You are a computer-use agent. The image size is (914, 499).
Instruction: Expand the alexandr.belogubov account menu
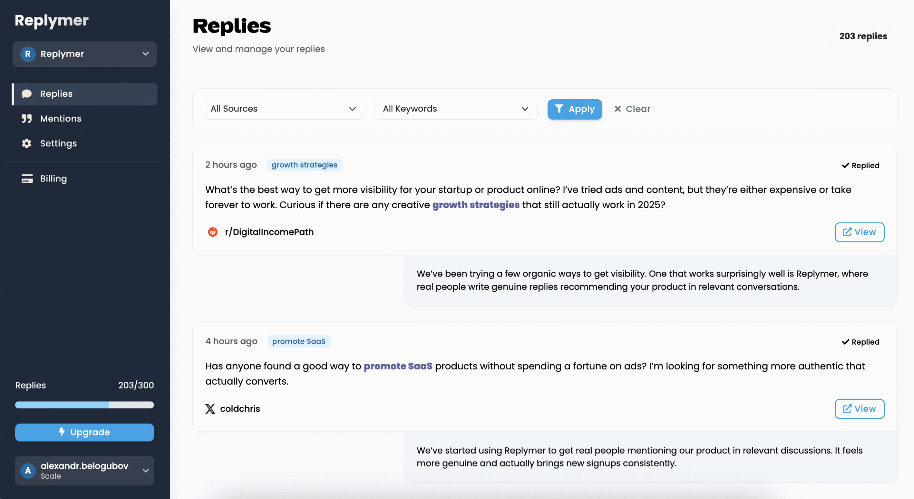click(145, 471)
